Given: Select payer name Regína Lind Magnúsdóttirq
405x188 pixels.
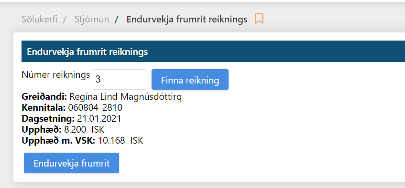Looking at the screenshot, I should (x=126, y=97).
